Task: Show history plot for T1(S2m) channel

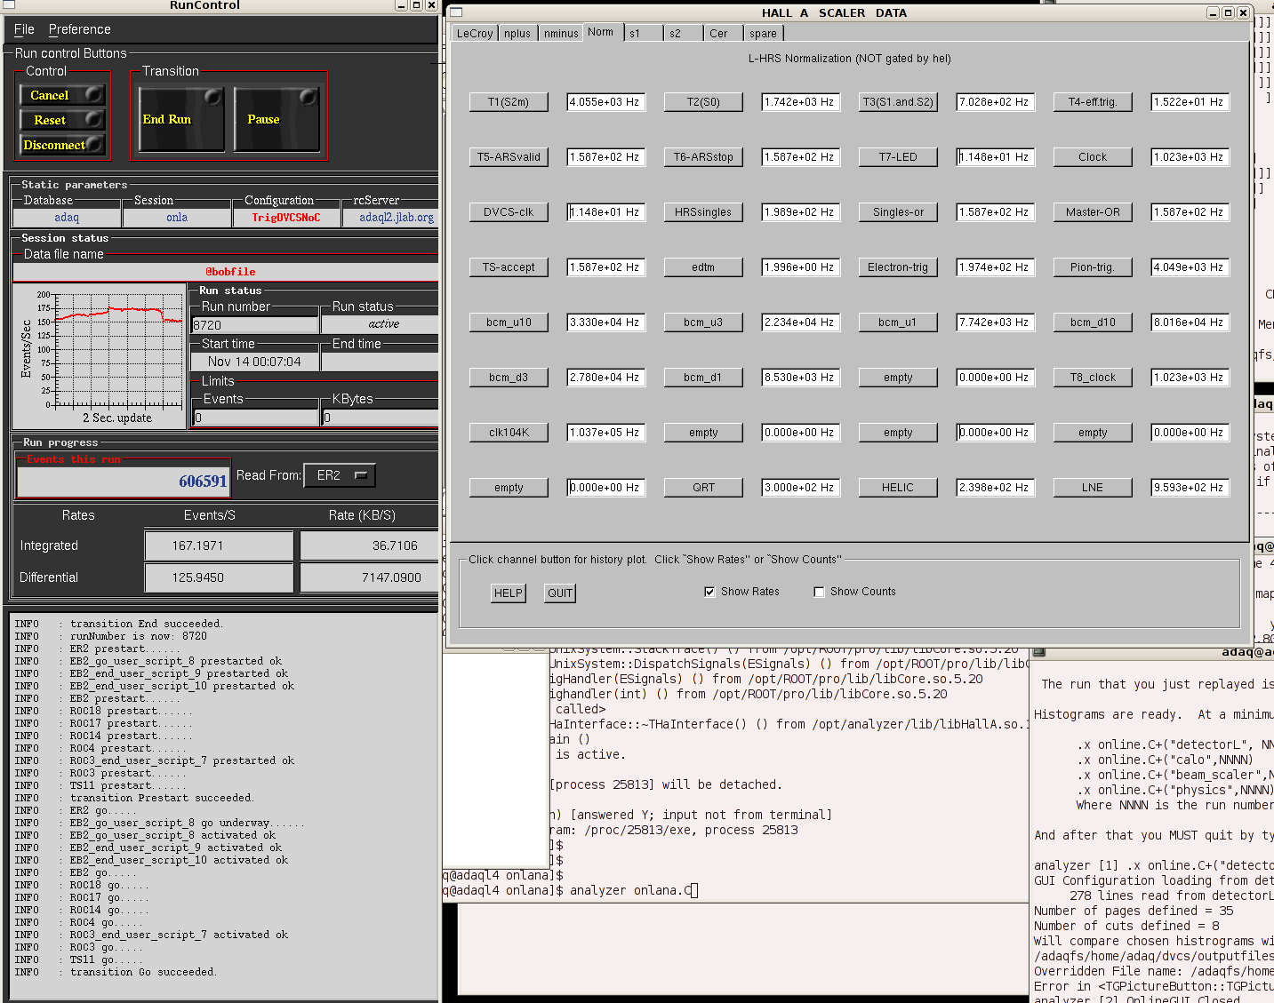Action: 509,102
